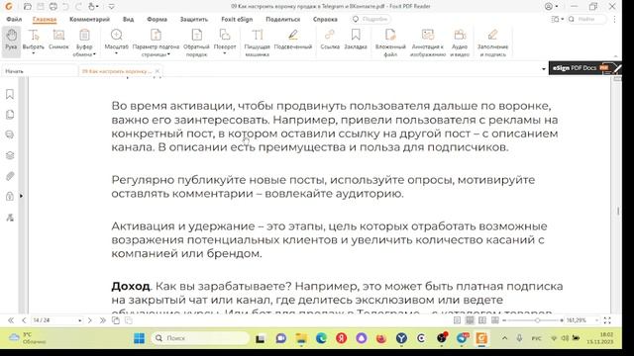Go to the previous page
The width and height of the screenshot is (634, 356).
[24, 320]
